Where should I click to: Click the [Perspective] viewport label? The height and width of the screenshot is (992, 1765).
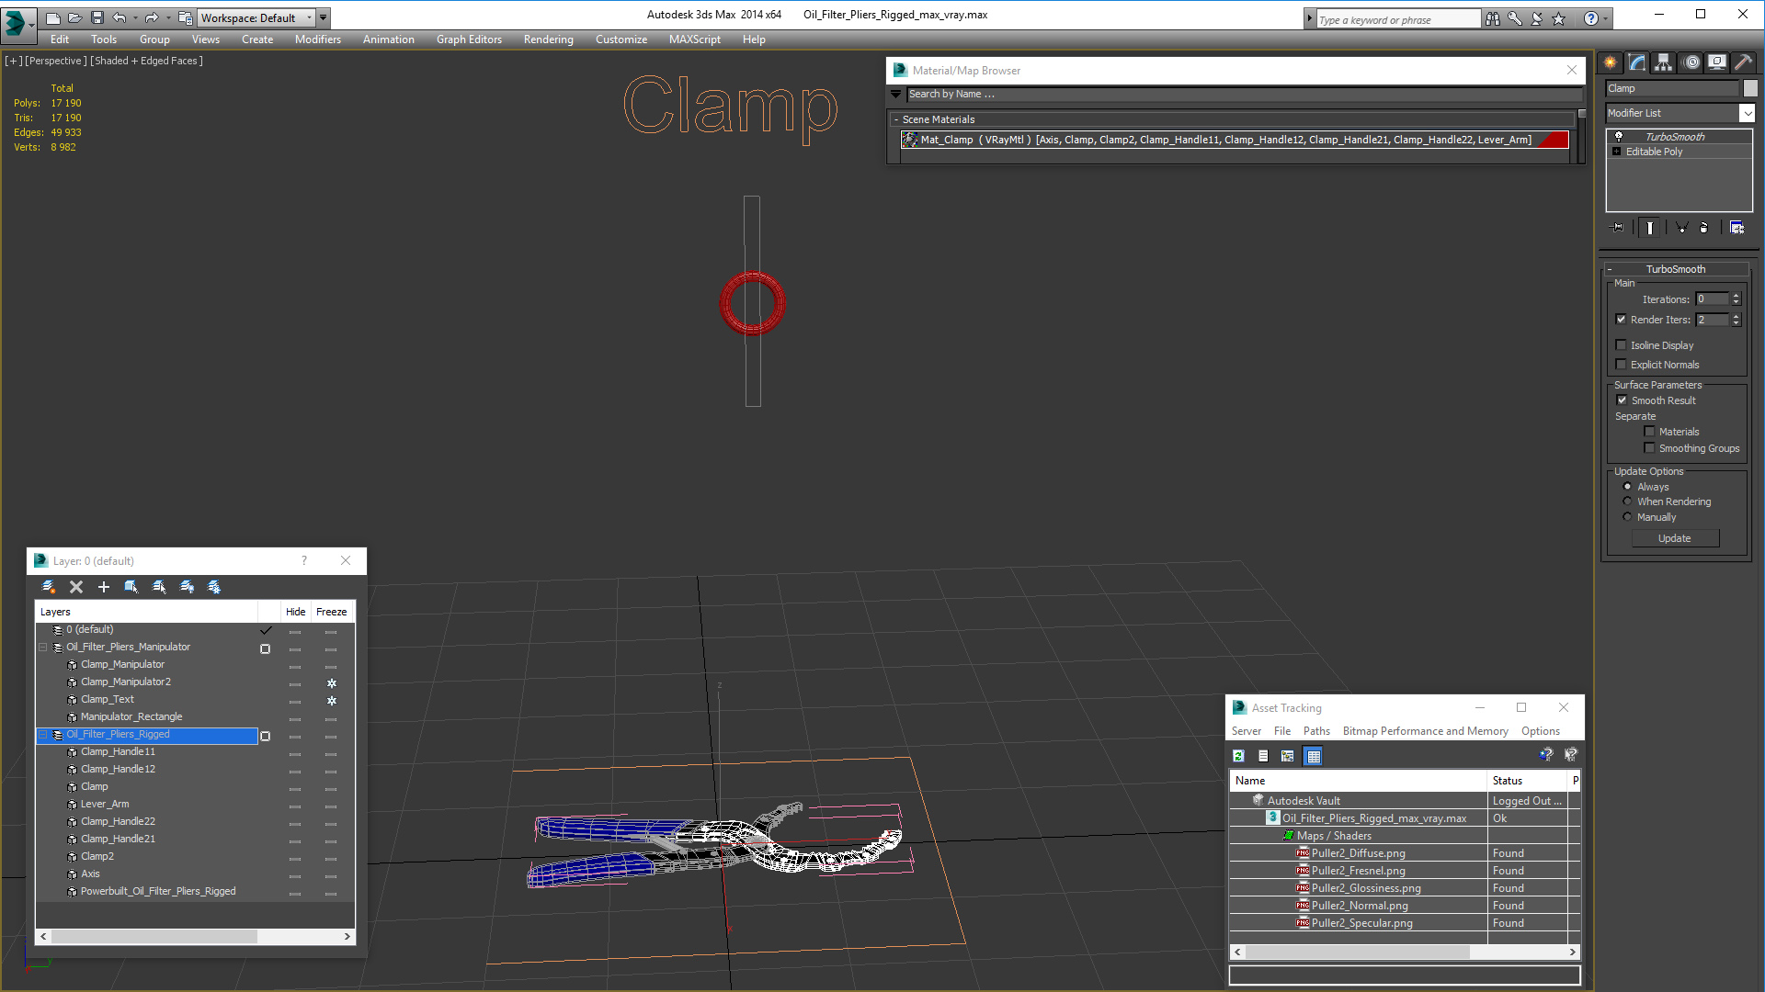click(x=56, y=61)
